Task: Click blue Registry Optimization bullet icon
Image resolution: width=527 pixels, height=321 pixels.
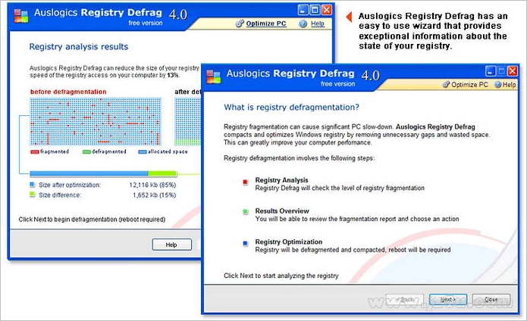Action: tap(246, 243)
